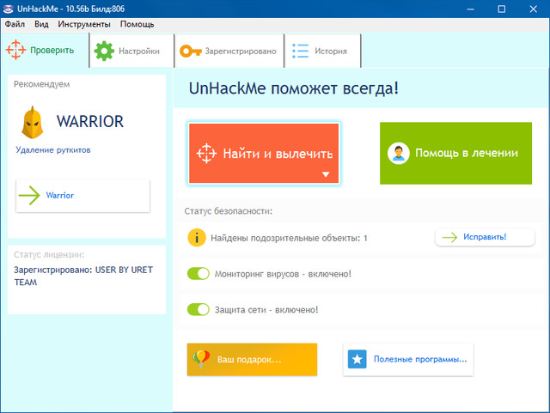The image size is (550, 413).
Task: Toggle virus monitoring switch off
Action: [x=199, y=274]
